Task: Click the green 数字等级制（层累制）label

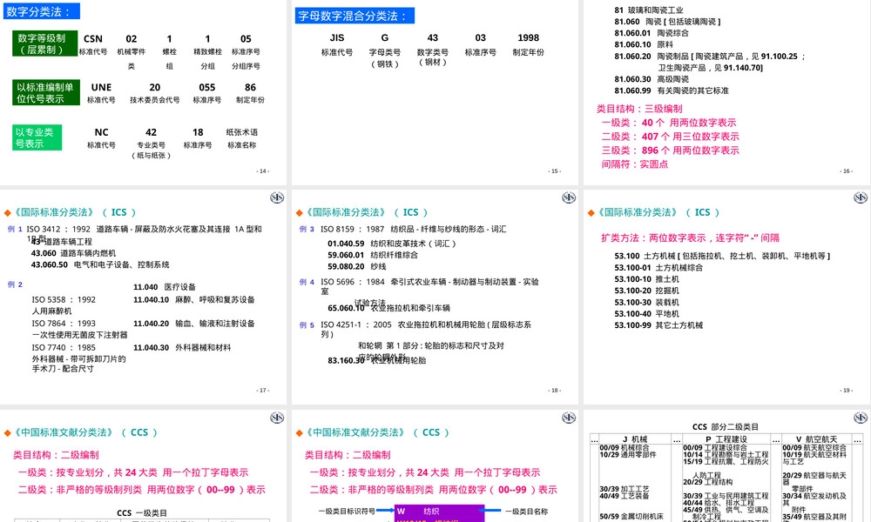Action: click(44, 43)
